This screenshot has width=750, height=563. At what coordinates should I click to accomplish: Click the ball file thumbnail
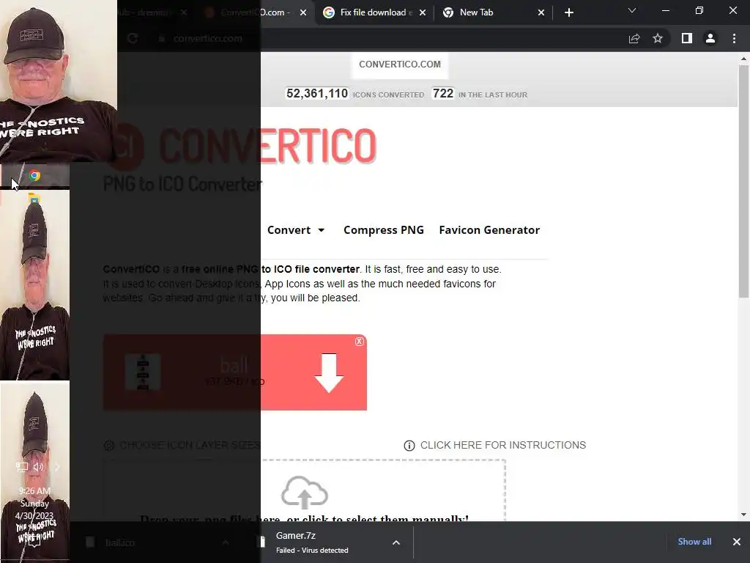(x=143, y=372)
